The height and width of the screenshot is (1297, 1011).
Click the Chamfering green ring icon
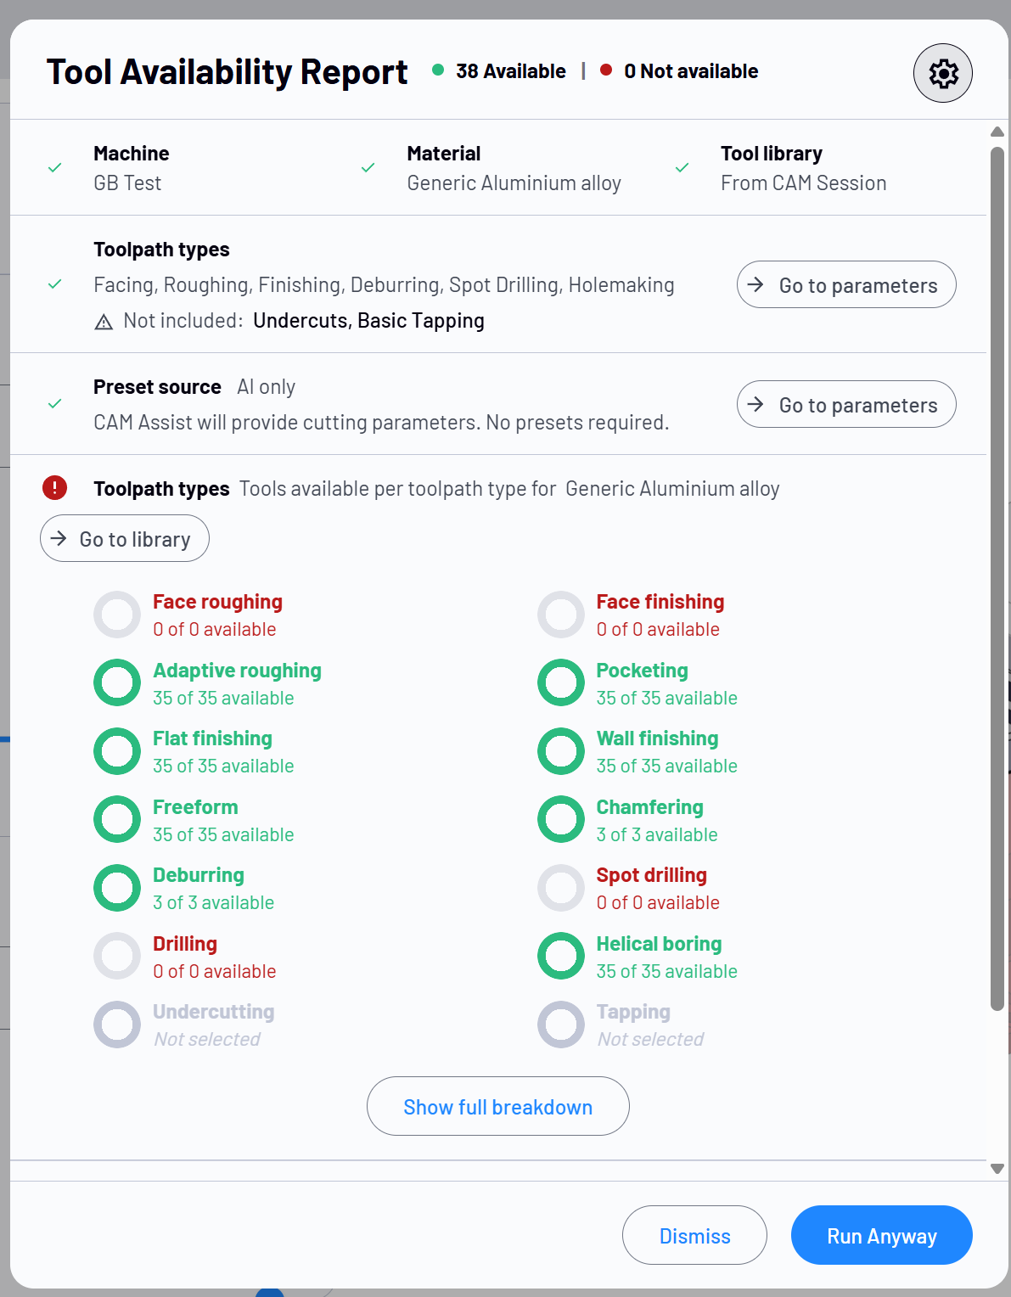561,819
